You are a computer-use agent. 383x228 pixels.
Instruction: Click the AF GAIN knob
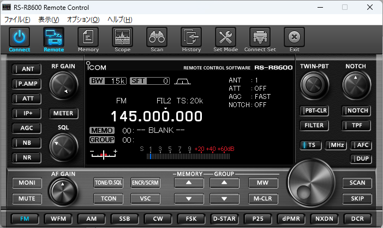point(63,191)
